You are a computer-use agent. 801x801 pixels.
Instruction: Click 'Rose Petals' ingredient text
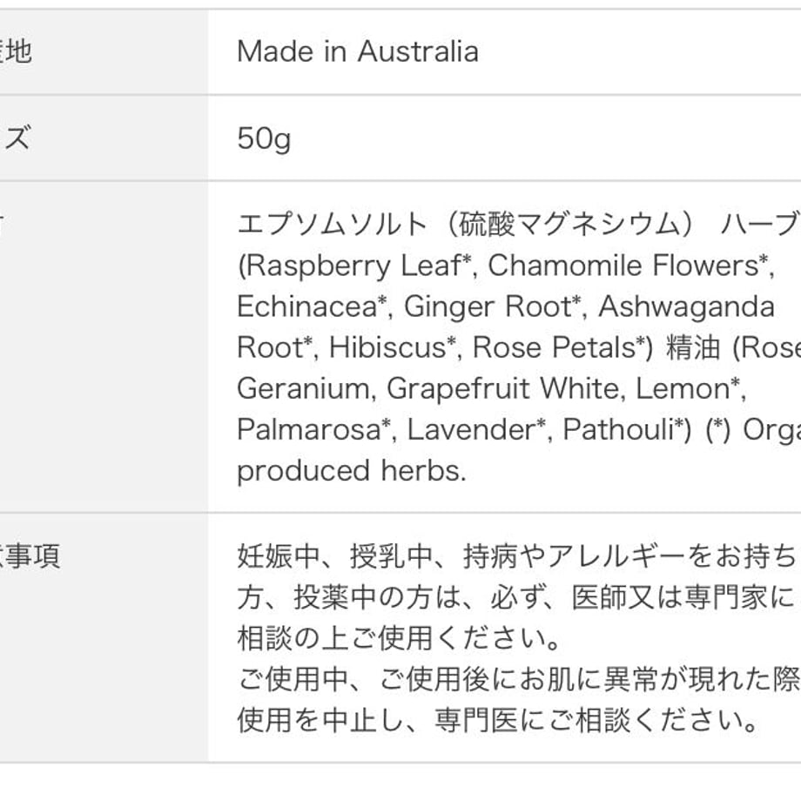point(554,347)
